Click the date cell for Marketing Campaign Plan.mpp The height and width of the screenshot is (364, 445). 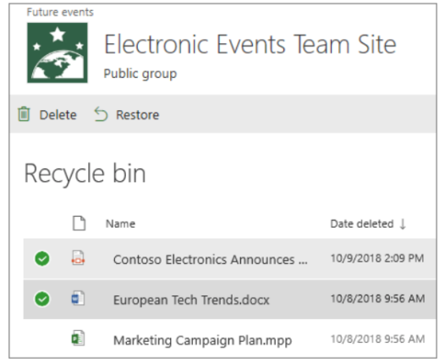click(x=377, y=339)
